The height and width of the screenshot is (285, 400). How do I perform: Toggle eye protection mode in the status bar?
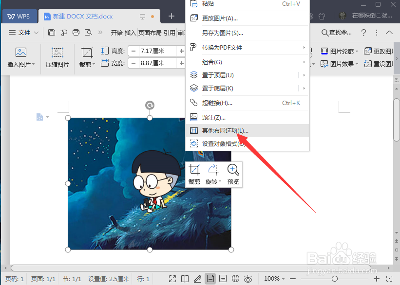click(248, 279)
